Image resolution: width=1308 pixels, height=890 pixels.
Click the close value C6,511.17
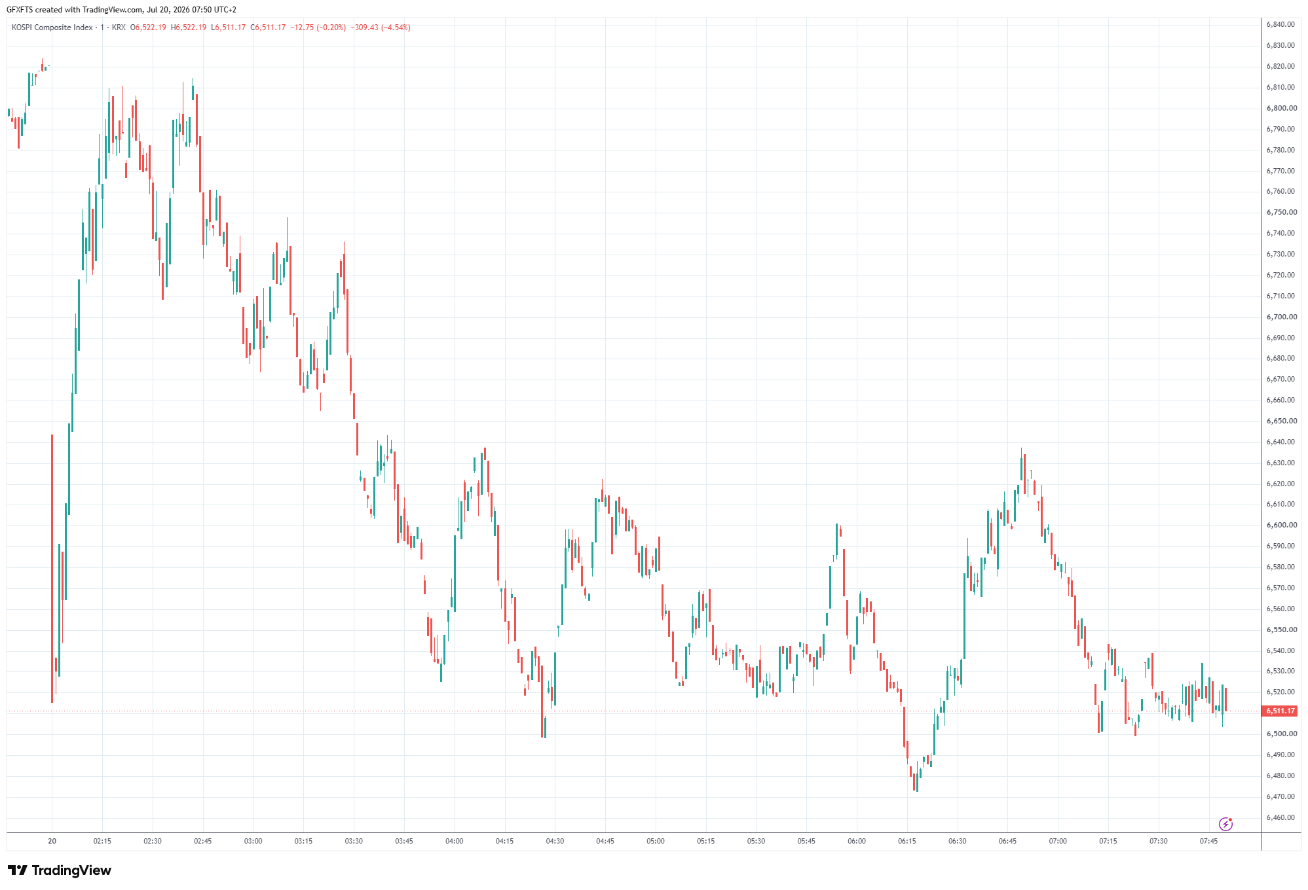click(269, 27)
